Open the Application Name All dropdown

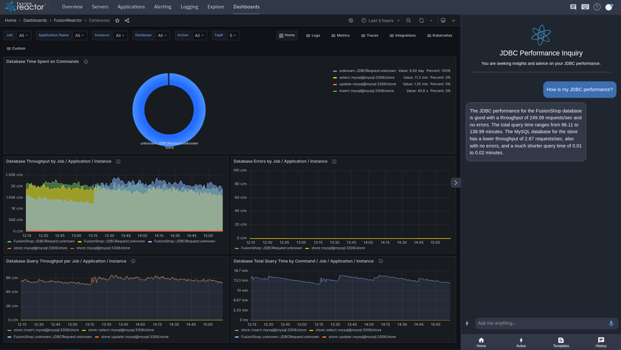[x=80, y=36]
